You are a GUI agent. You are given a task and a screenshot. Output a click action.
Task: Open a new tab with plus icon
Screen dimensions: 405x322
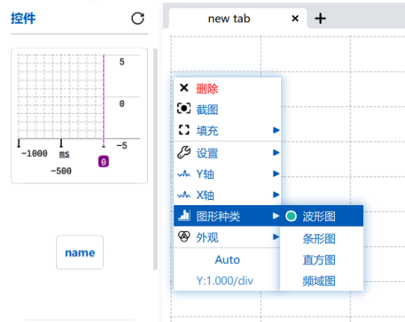pyautogui.click(x=320, y=19)
